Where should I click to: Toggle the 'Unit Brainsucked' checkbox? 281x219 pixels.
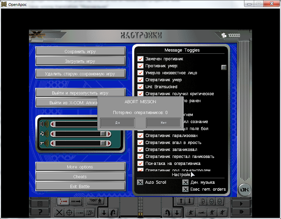point(140,87)
